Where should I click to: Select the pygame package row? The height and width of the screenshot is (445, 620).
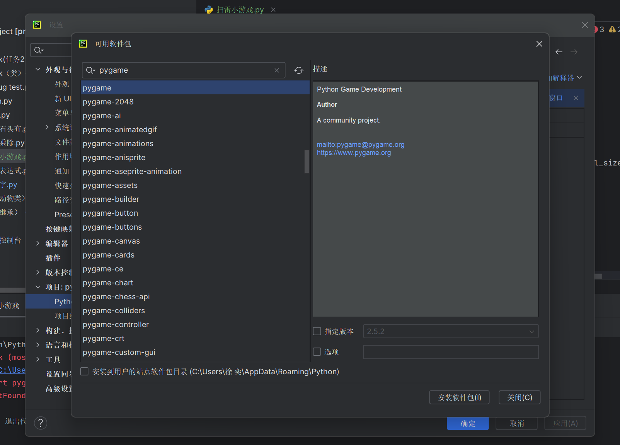coord(195,88)
